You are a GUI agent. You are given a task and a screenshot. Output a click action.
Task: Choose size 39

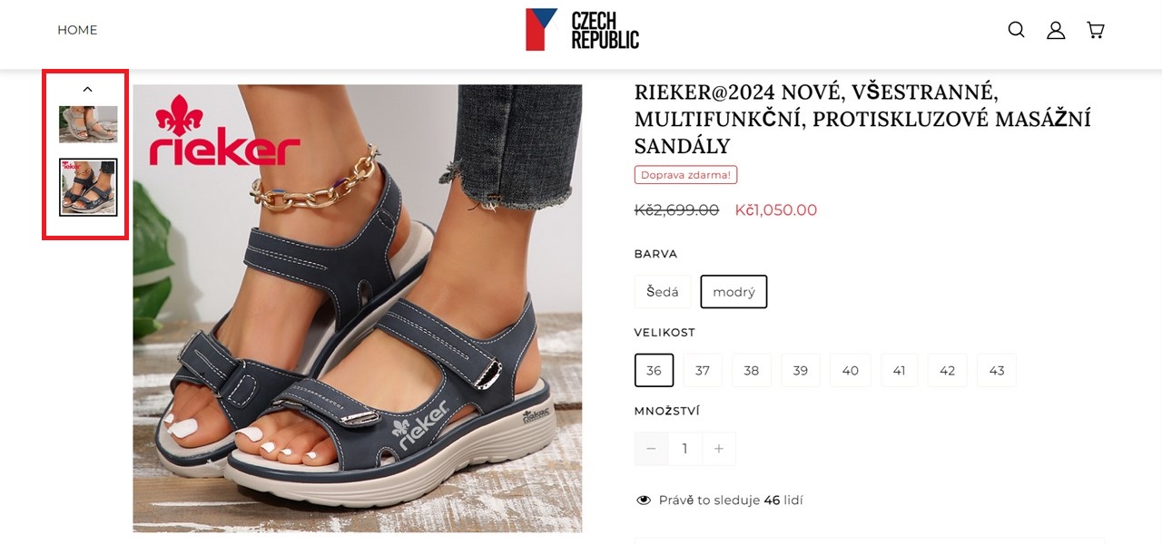pyautogui.click(x=800, y=370)
